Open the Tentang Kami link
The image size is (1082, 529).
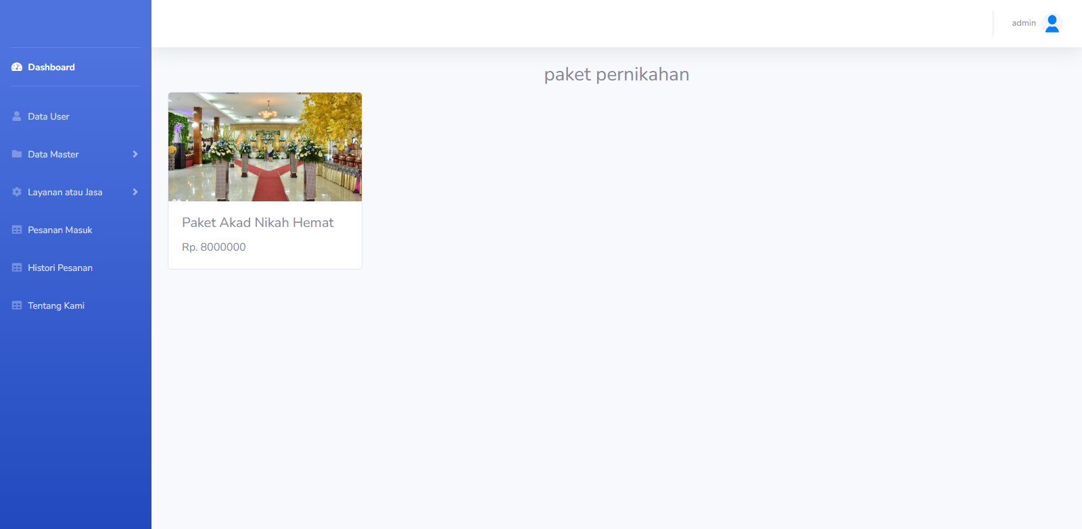pos(76,305)
